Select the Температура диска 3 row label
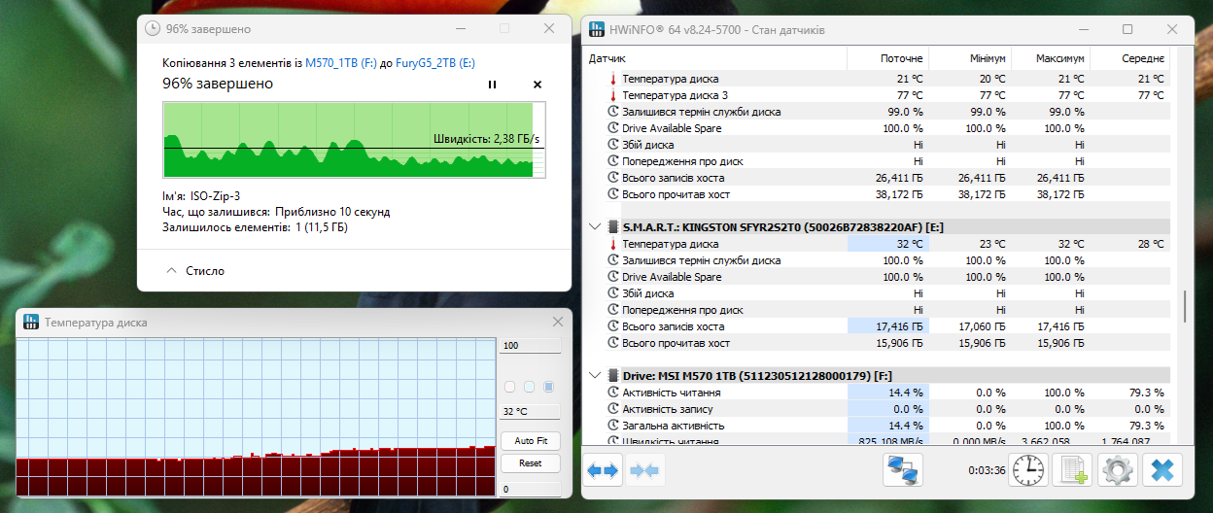The image size is (1213, 513). [675, 95]
